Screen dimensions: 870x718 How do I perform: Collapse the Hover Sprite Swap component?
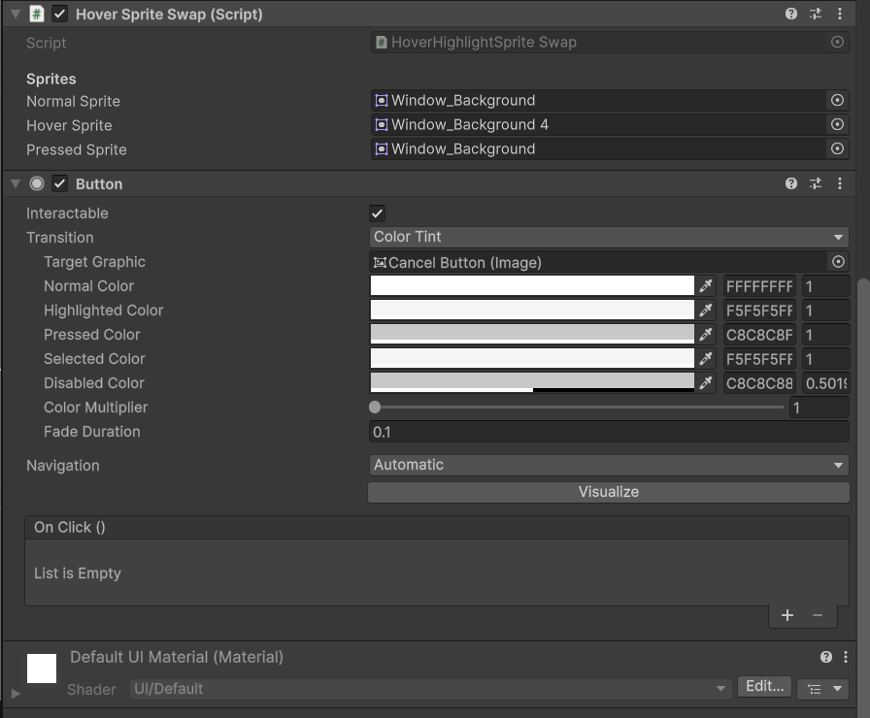click(x=16, y=14)
